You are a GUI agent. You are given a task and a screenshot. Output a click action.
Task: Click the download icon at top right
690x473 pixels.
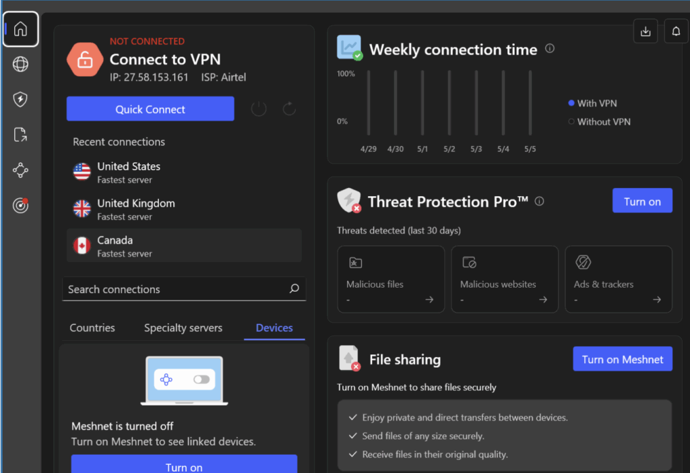click(x=646, y=31)
